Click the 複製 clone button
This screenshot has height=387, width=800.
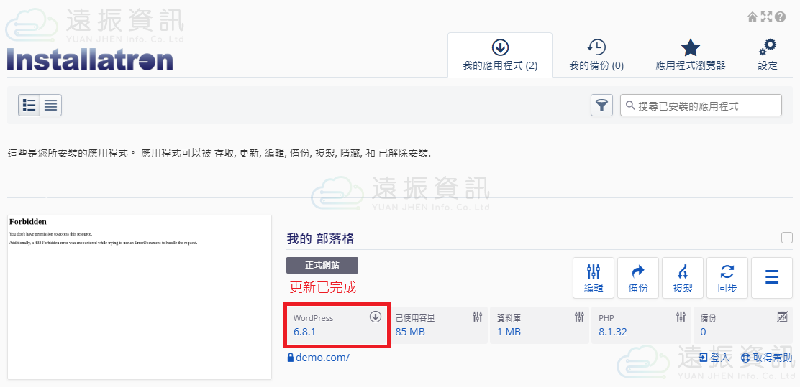tap(682, 278)
